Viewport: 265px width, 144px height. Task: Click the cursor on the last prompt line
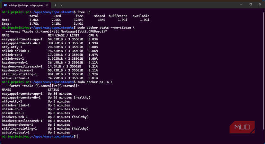[x=78, y=136]
